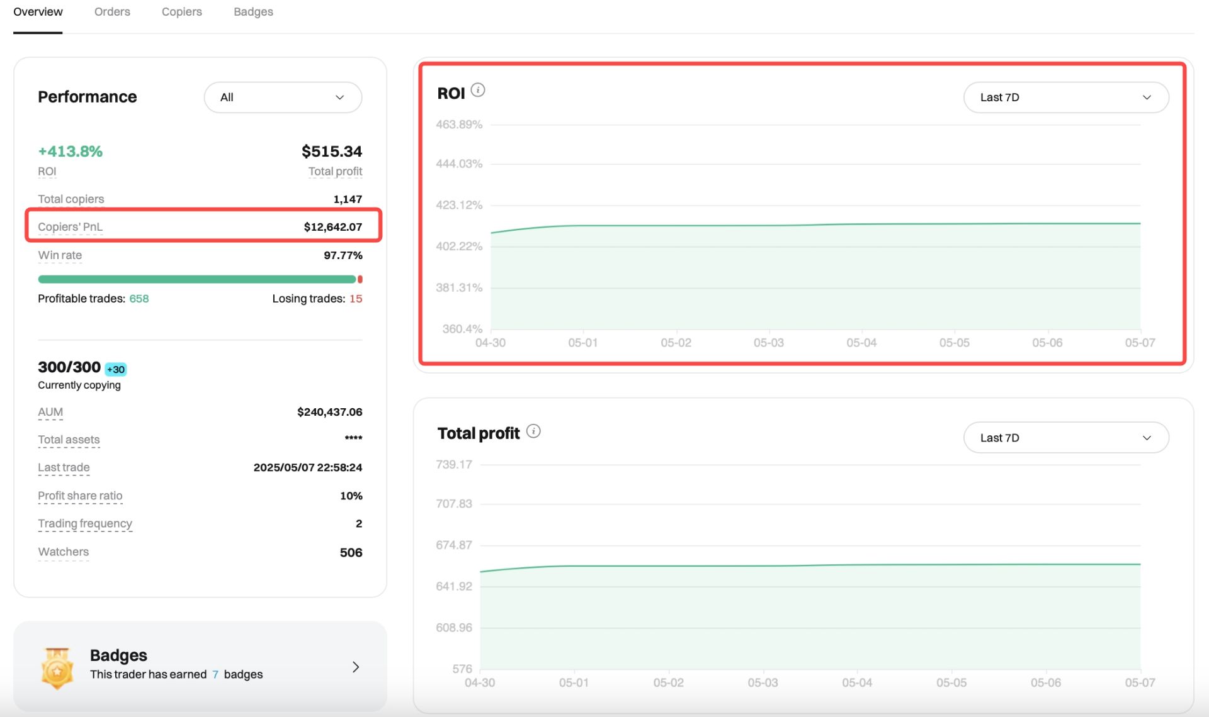Click the green win rate progress bar
1209x717 pixels.
pos(197,279)
